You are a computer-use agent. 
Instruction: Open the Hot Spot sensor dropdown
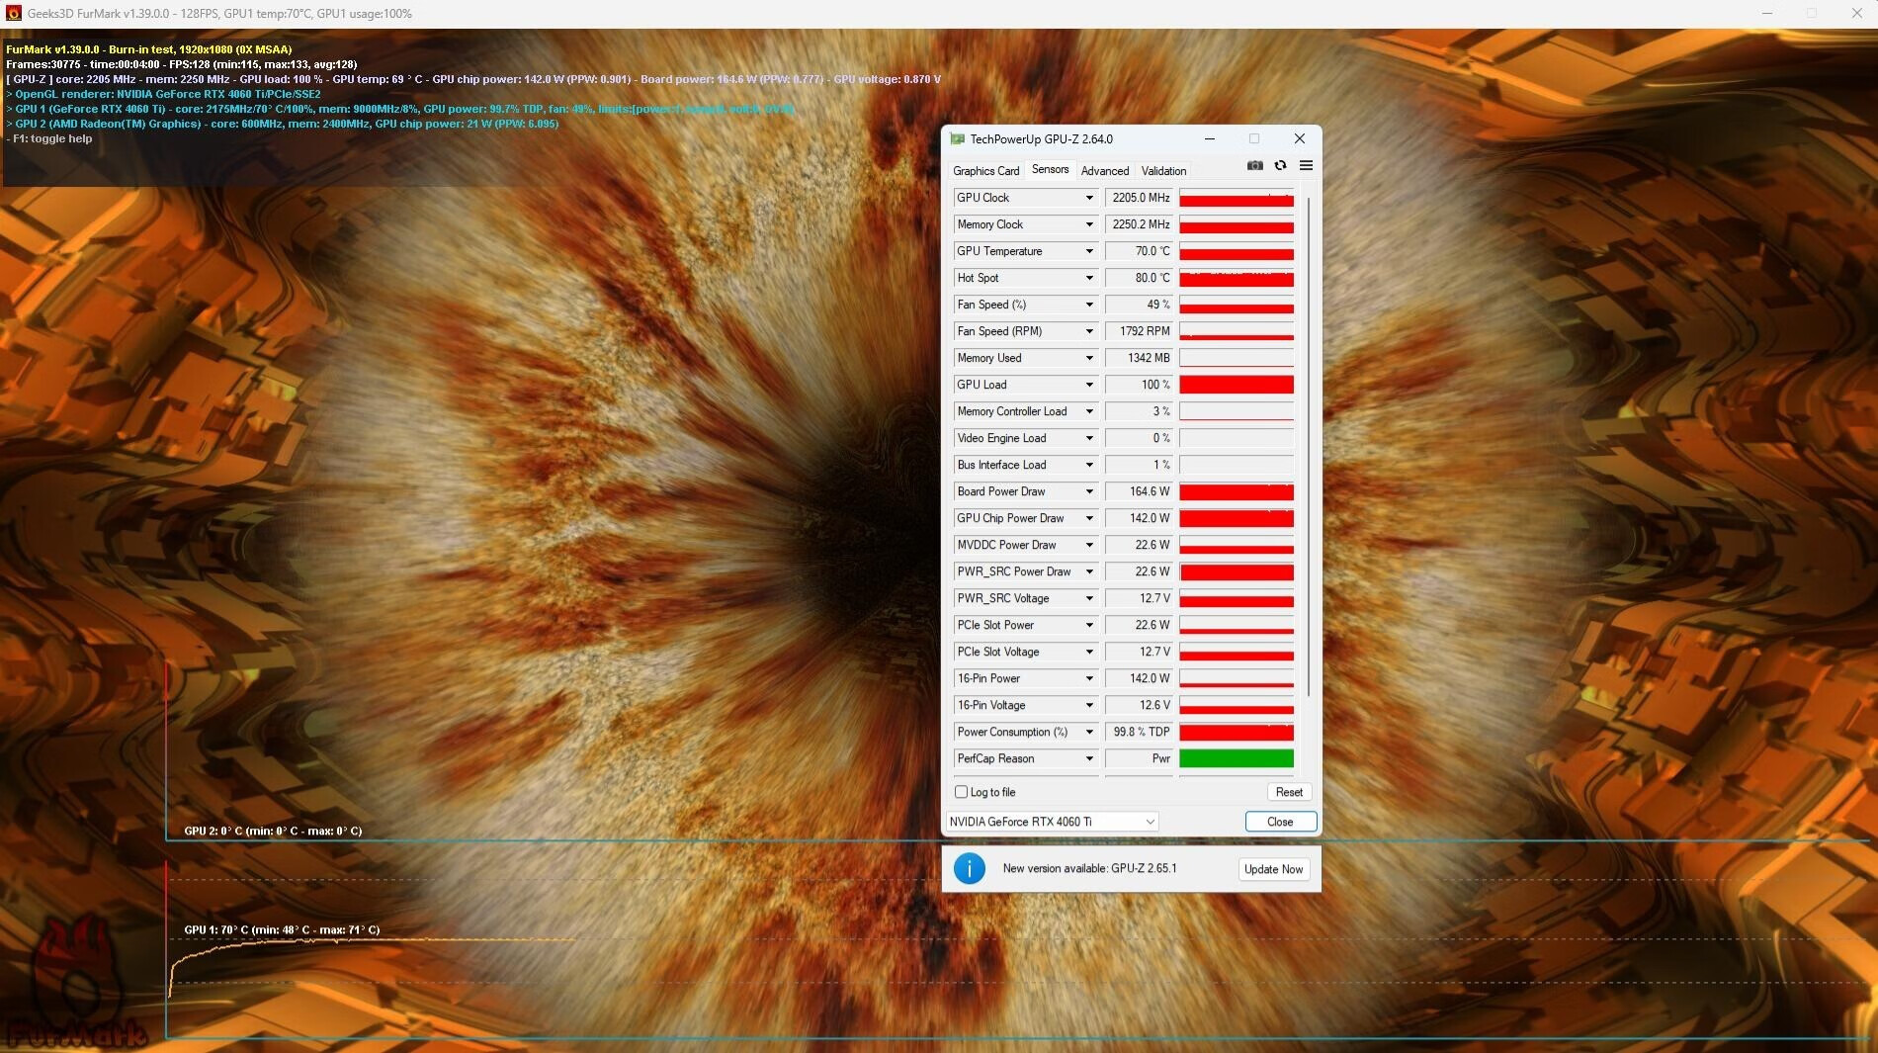pyautogui.click(x=1089, y=278)
